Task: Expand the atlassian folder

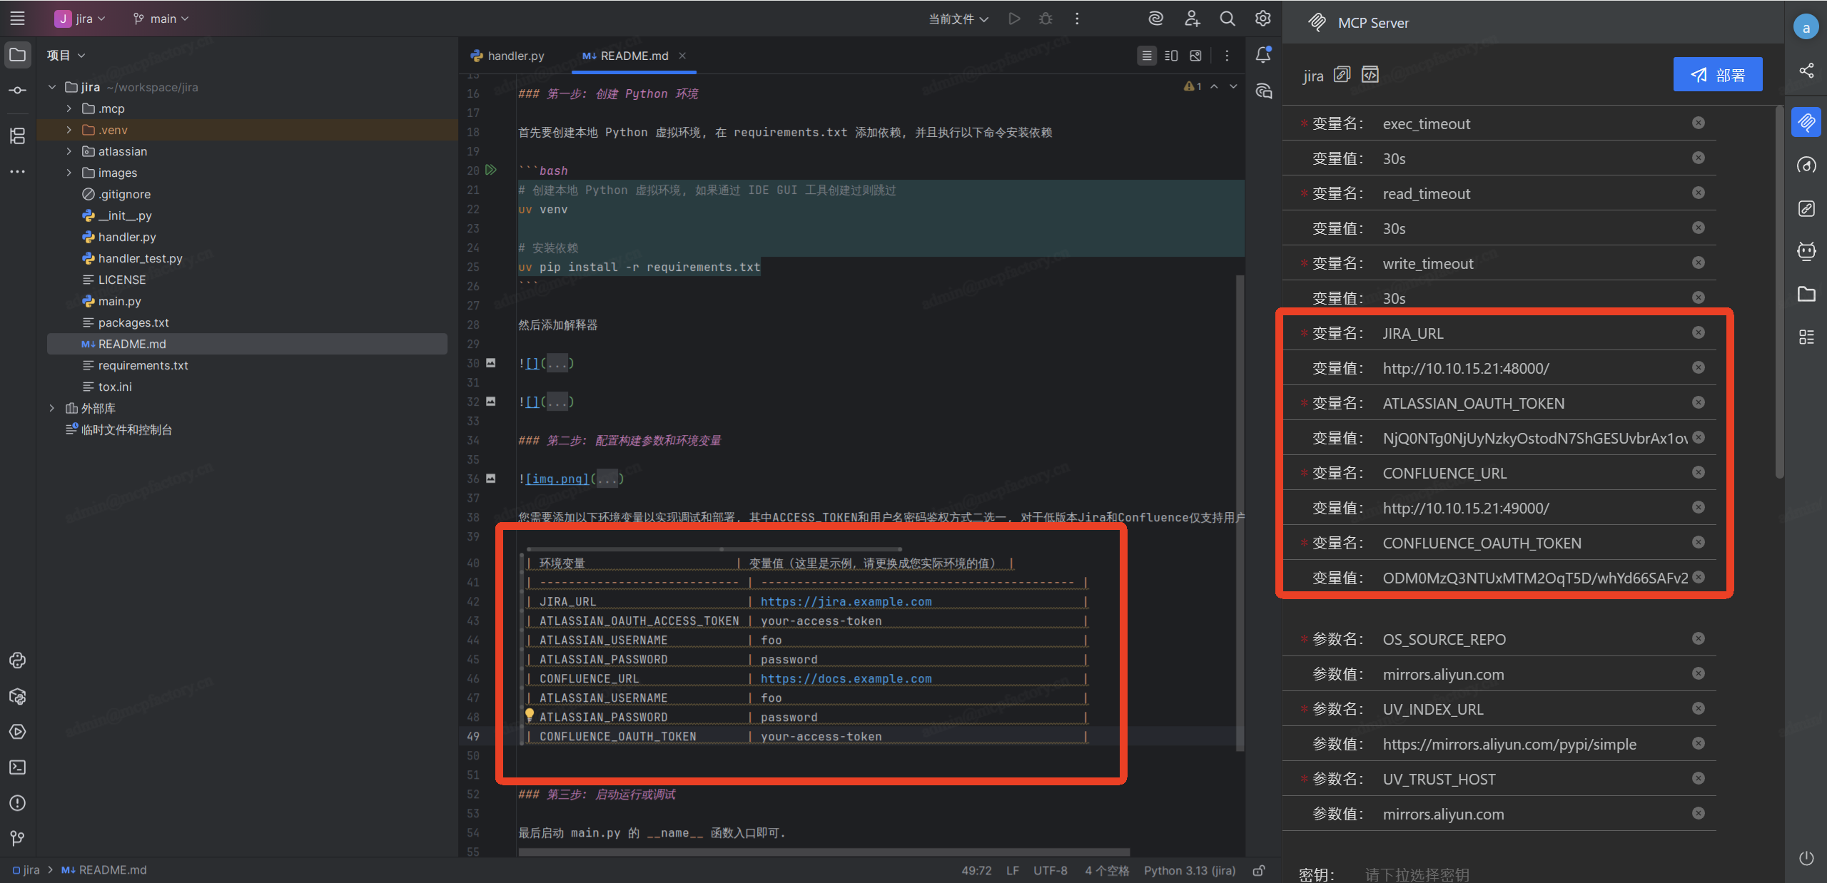Action: click(x=69, y=151)
